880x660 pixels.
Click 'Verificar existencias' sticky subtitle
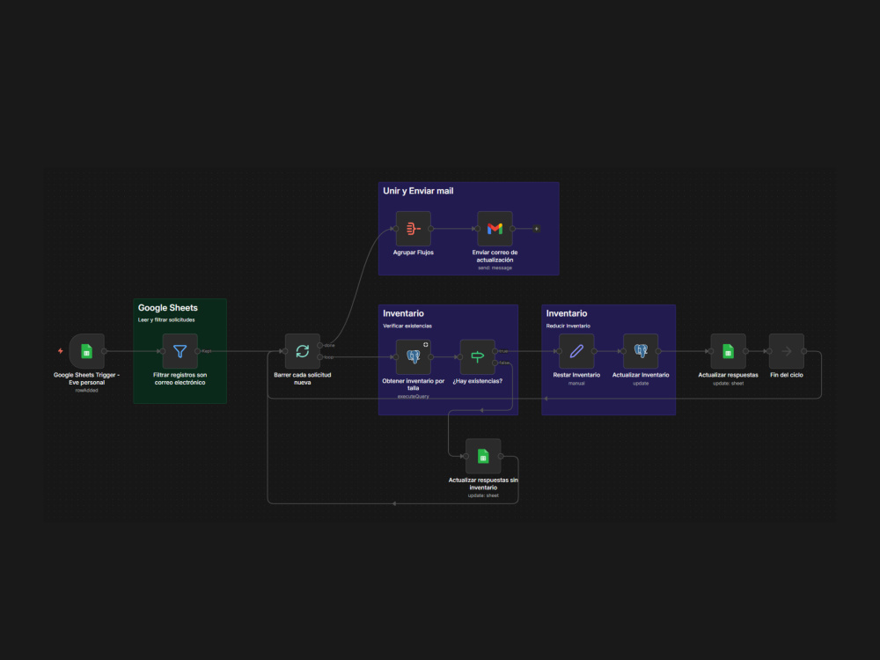tap(407, 326)
